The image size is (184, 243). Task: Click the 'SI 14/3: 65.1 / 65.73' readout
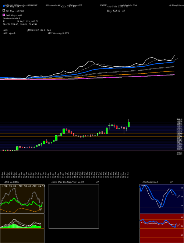(28, 21)
